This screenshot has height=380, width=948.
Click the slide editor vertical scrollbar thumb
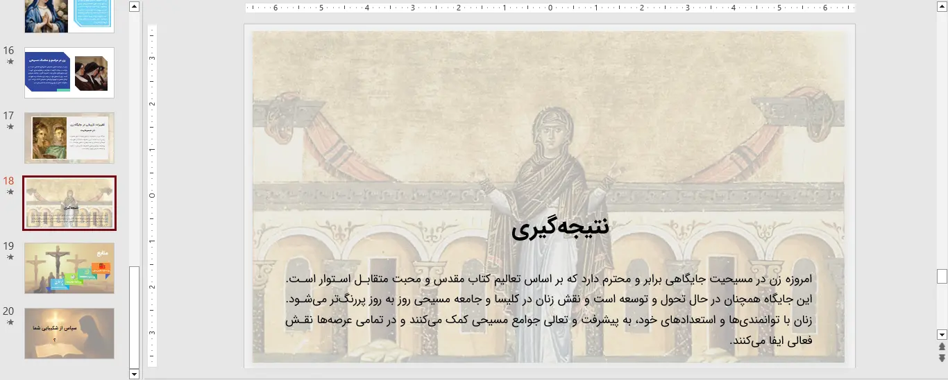coord(942,276)
